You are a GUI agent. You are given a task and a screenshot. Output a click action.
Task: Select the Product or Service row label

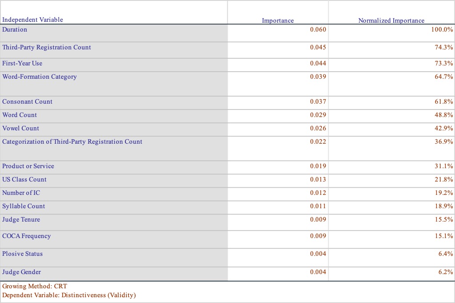tap(28, 166)
